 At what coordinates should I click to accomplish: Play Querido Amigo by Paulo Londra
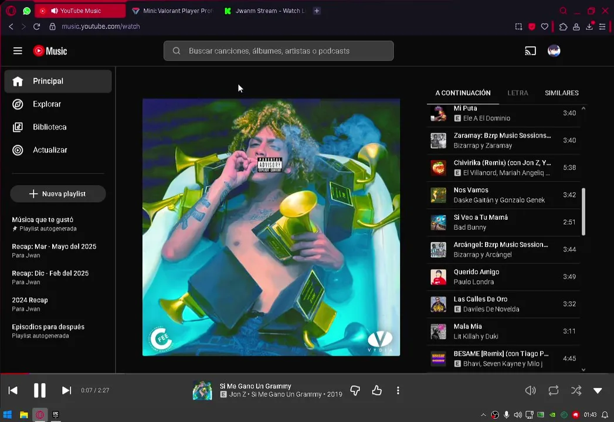coord(503,277)
